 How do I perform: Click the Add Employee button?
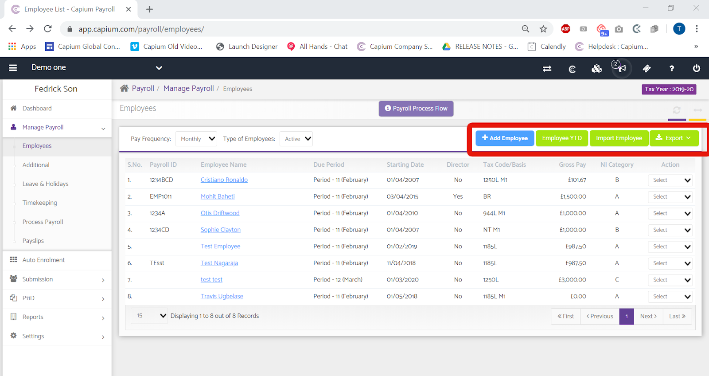click(x=505, y=138)
